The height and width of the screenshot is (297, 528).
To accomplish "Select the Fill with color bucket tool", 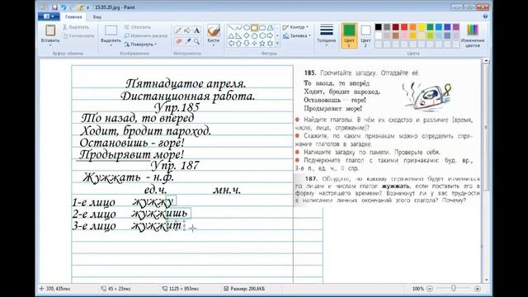I will pyautogui.click(x=187, y=31).
